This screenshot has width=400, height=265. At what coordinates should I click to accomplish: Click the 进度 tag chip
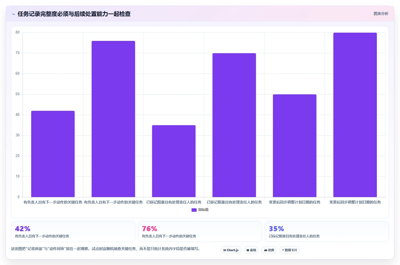pos(269,250)
